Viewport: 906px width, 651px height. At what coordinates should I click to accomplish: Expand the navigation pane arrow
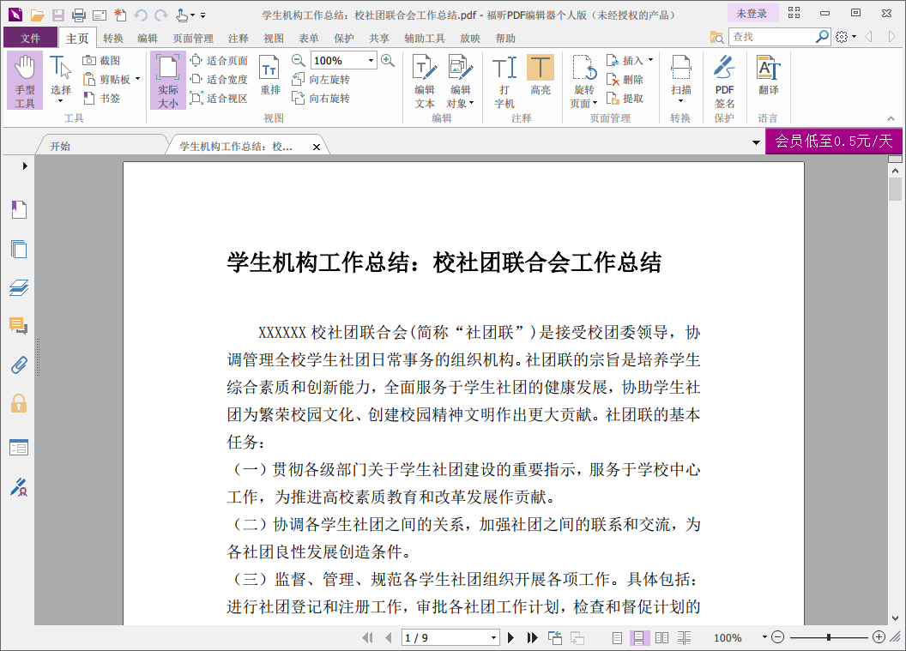click(25, 166)
